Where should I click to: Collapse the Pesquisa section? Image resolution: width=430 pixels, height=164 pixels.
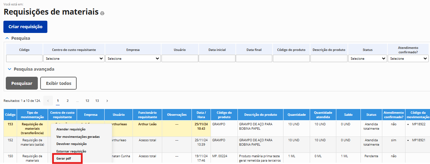[18, 38]
